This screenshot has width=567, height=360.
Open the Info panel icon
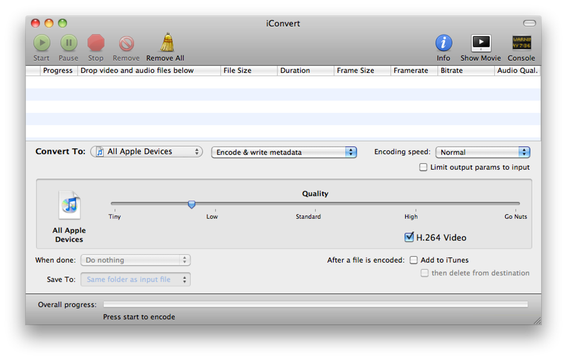[443, 42]
